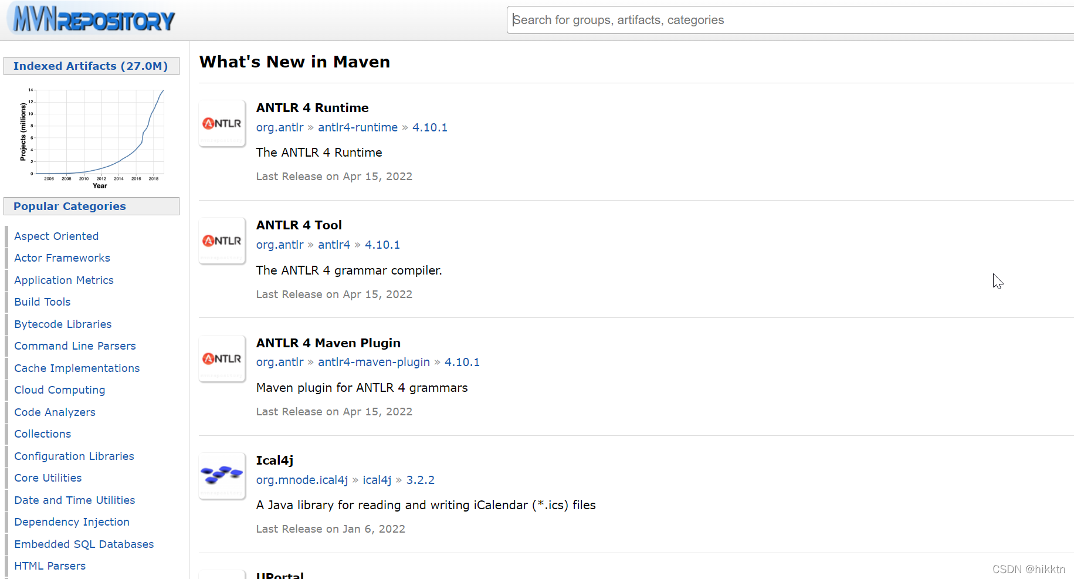Open Collections category

coord(43,434)
